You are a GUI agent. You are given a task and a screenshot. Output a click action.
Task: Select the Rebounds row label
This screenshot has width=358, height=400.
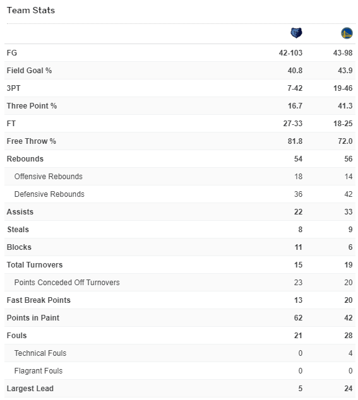click(25, 159)
